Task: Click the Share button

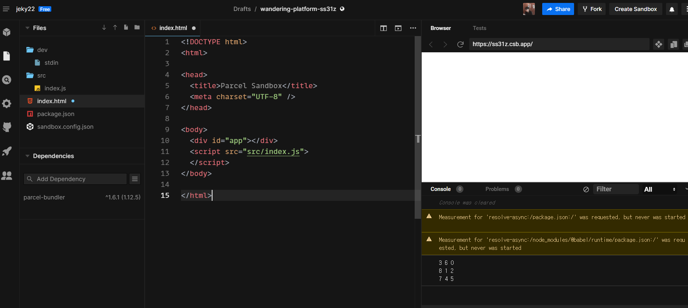Action: click(x=558, y=9)
